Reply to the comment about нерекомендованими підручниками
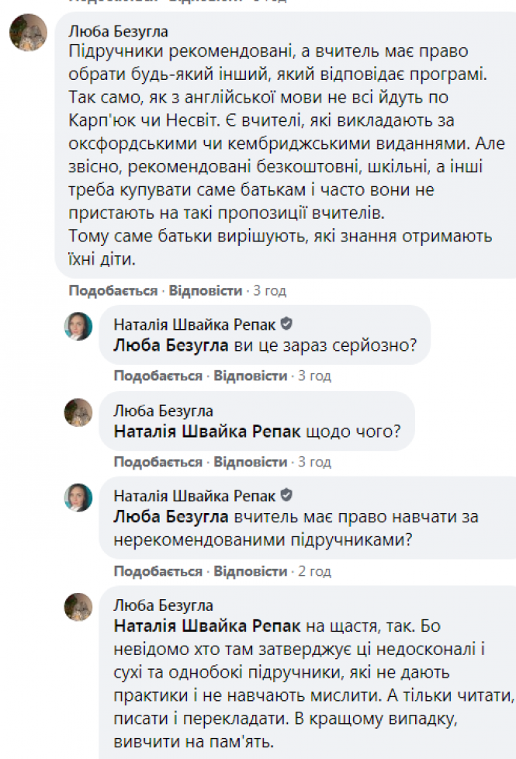Viewport: 516px width, 759px height. pos(251,571)
